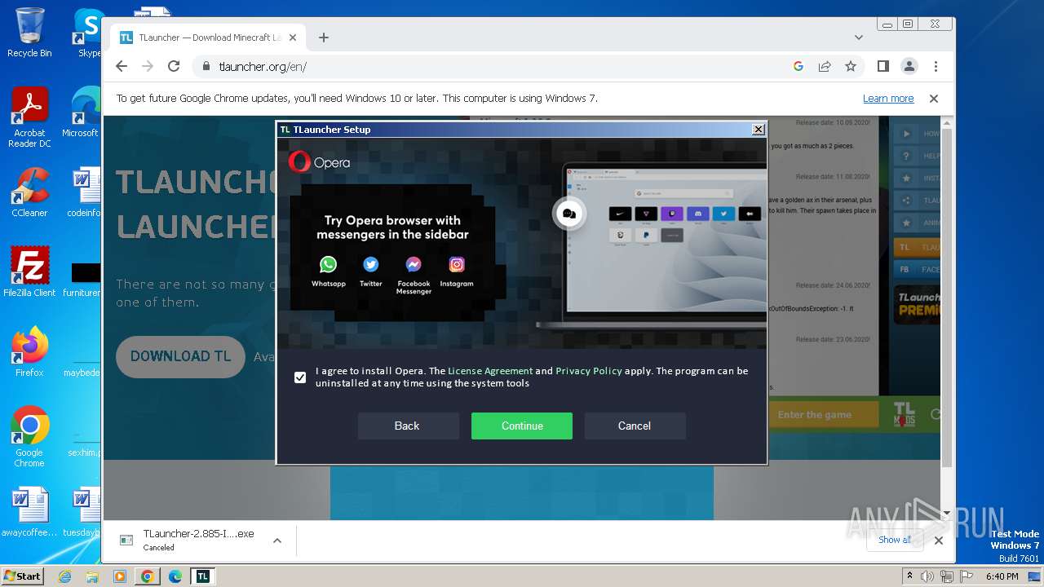Click Show all downloads
The image size is (1044, 587).
895,540
